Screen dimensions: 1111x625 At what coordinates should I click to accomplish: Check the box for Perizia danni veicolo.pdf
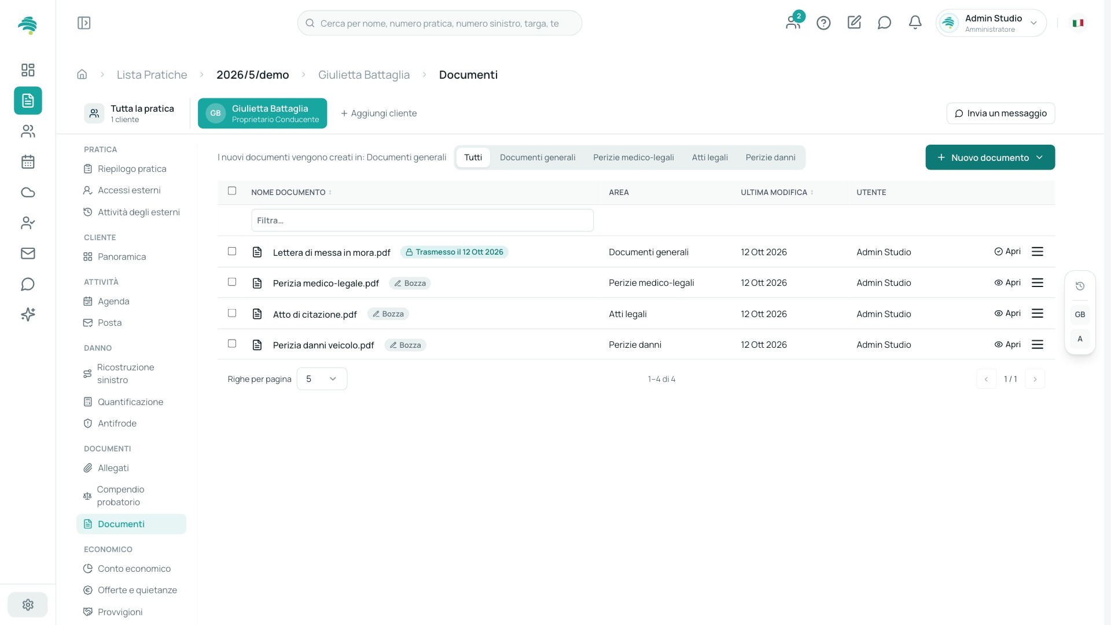(x=232, y=344)
